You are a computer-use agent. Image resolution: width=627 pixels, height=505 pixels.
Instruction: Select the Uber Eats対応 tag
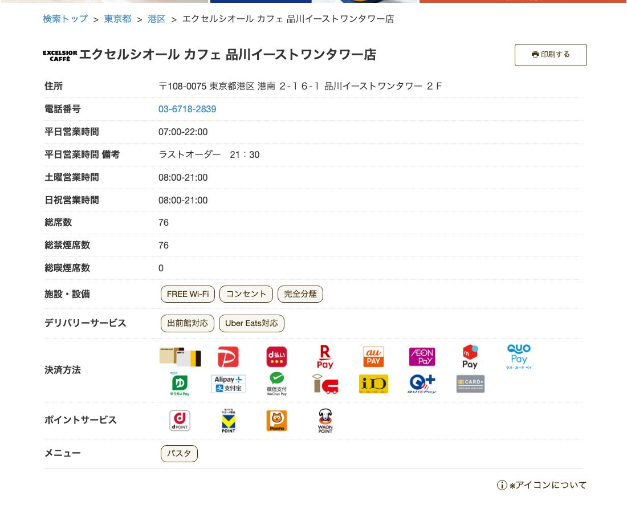point(251,324)
